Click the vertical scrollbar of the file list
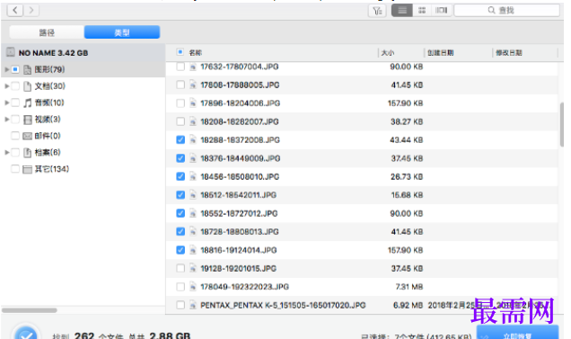This screenshot has height=339, width=571. pyautogui.click(x=562, y=124)
